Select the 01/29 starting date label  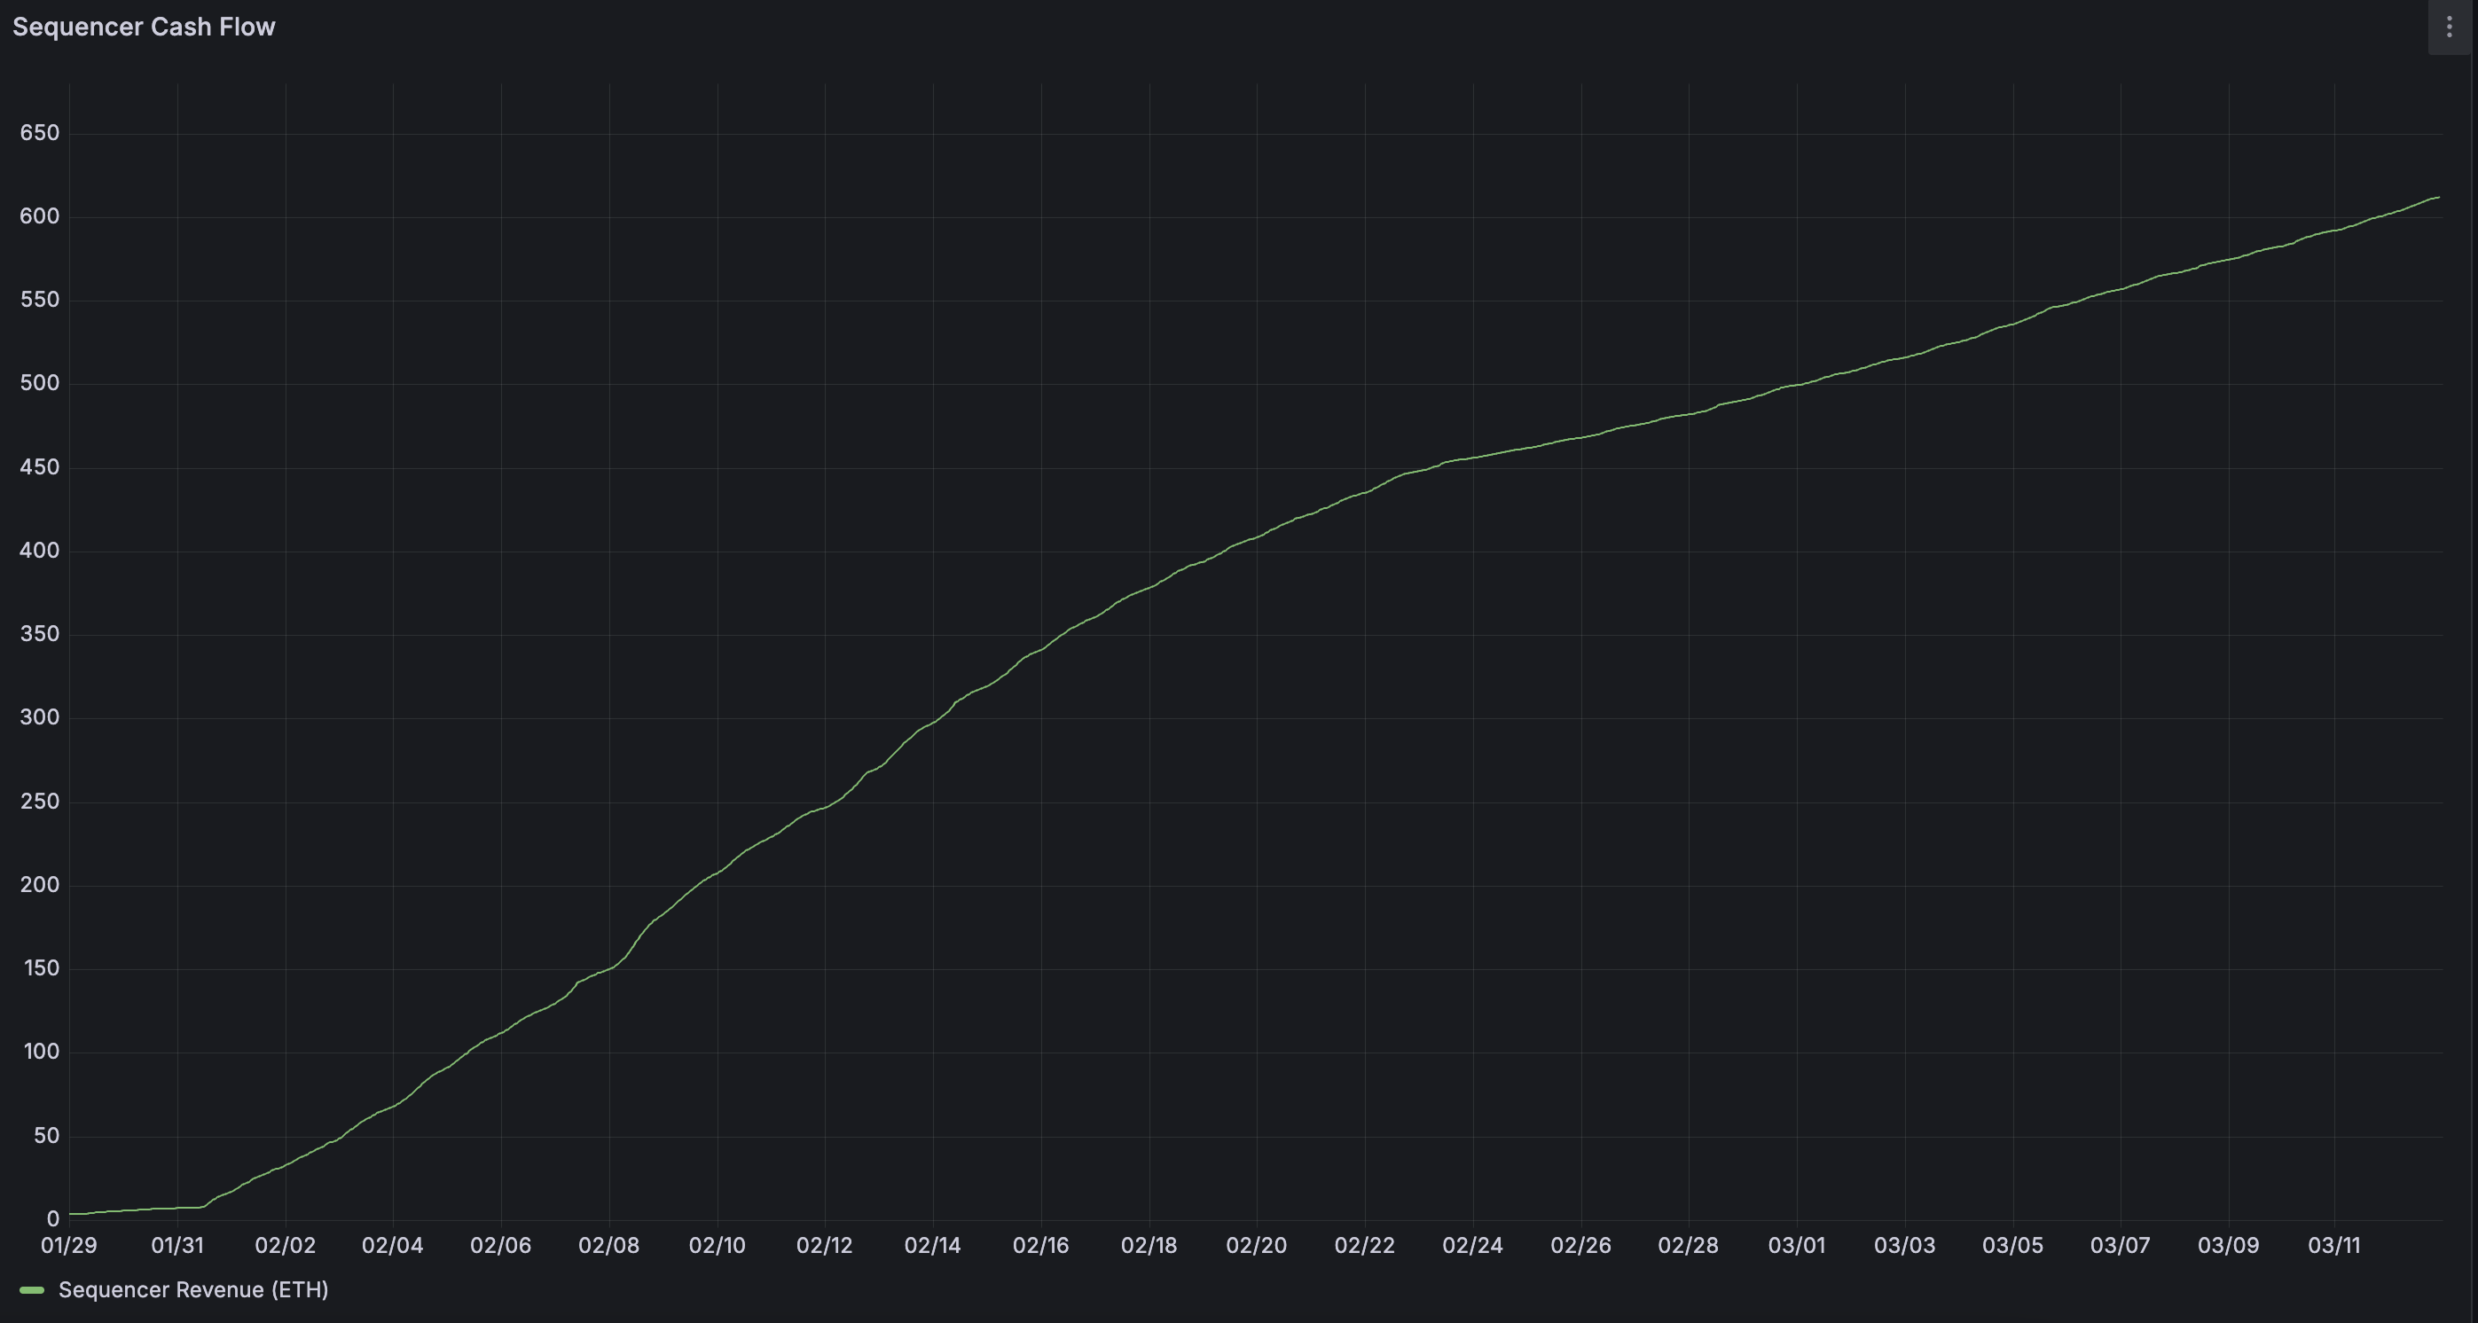point(67,1245)
